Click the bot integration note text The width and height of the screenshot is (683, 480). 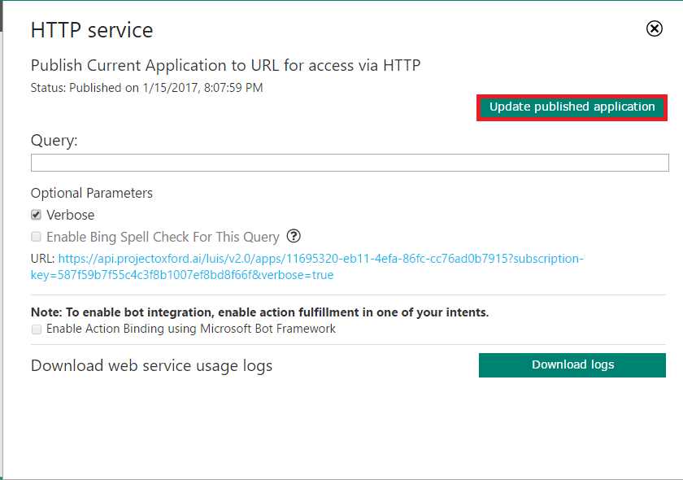259,312
